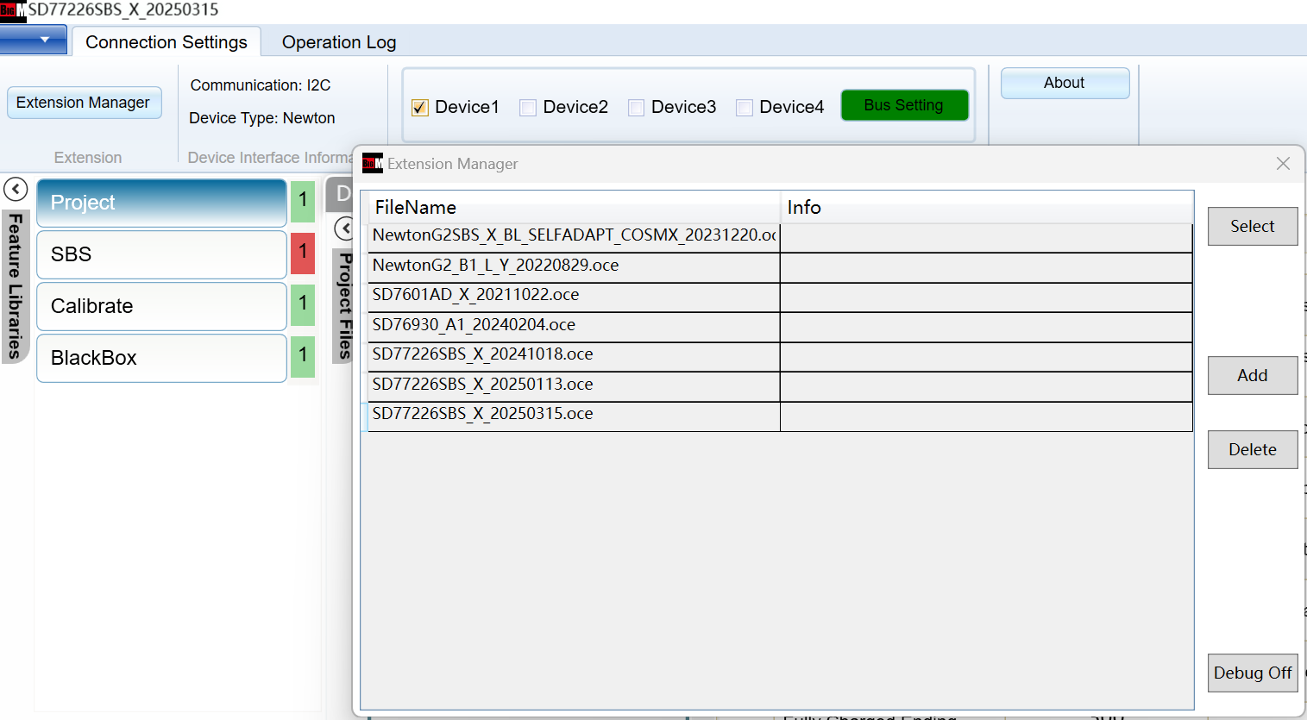The height and width of the screenshot is (720, 1307).
Task: Open the blue application menu dropdown
Action: [33, 40]
